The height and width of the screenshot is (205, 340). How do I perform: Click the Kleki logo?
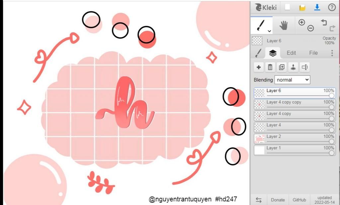click(x=266, y=7)
